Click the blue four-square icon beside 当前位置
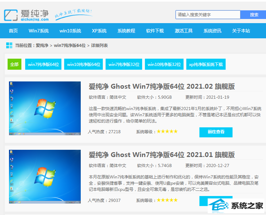The width and height of the screenshot is (266, 215). 9,45
